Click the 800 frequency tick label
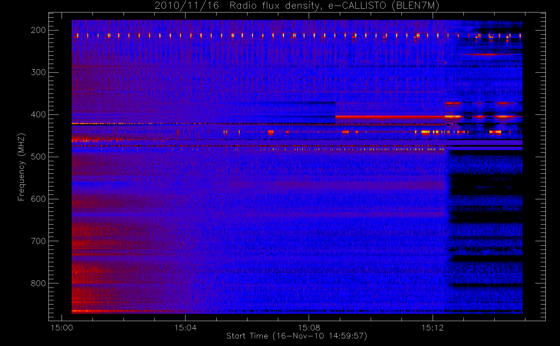The width and height of the screenshot is (560, 346). pos(38,283)
